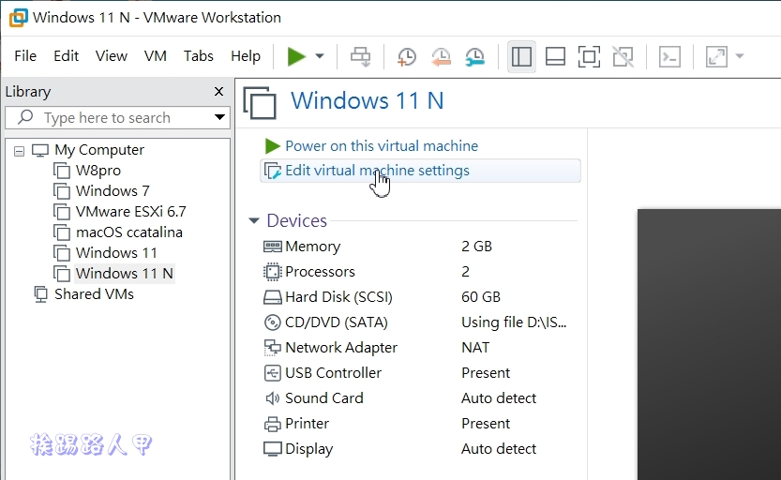Select My Computer in the library

[x=99, y=150]
